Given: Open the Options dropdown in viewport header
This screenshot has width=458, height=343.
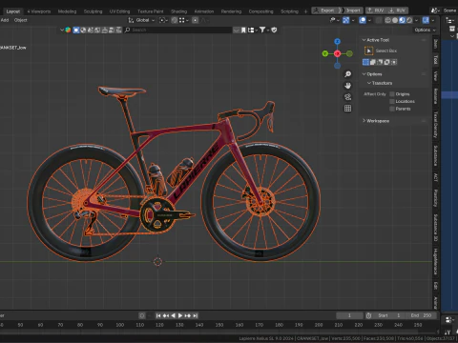Looking at the screenshot, I should pyautogui.click(x=425, y=30).
